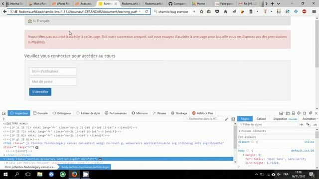The width and height of the screenshot is (319, 179).
Task: Expand the Pseudo-éléments section
Action: pos(240,131)
